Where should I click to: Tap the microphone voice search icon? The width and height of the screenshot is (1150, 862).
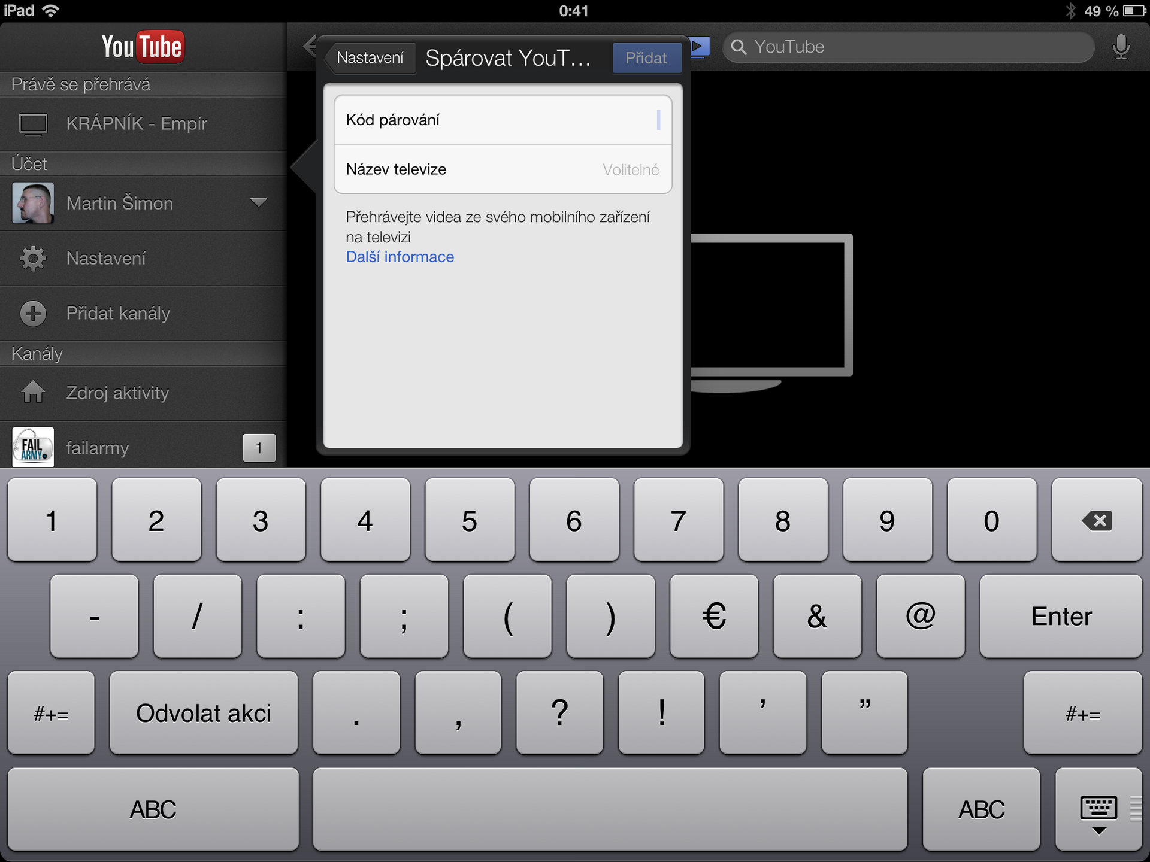pyautogui.click(x=1121, y=47)
